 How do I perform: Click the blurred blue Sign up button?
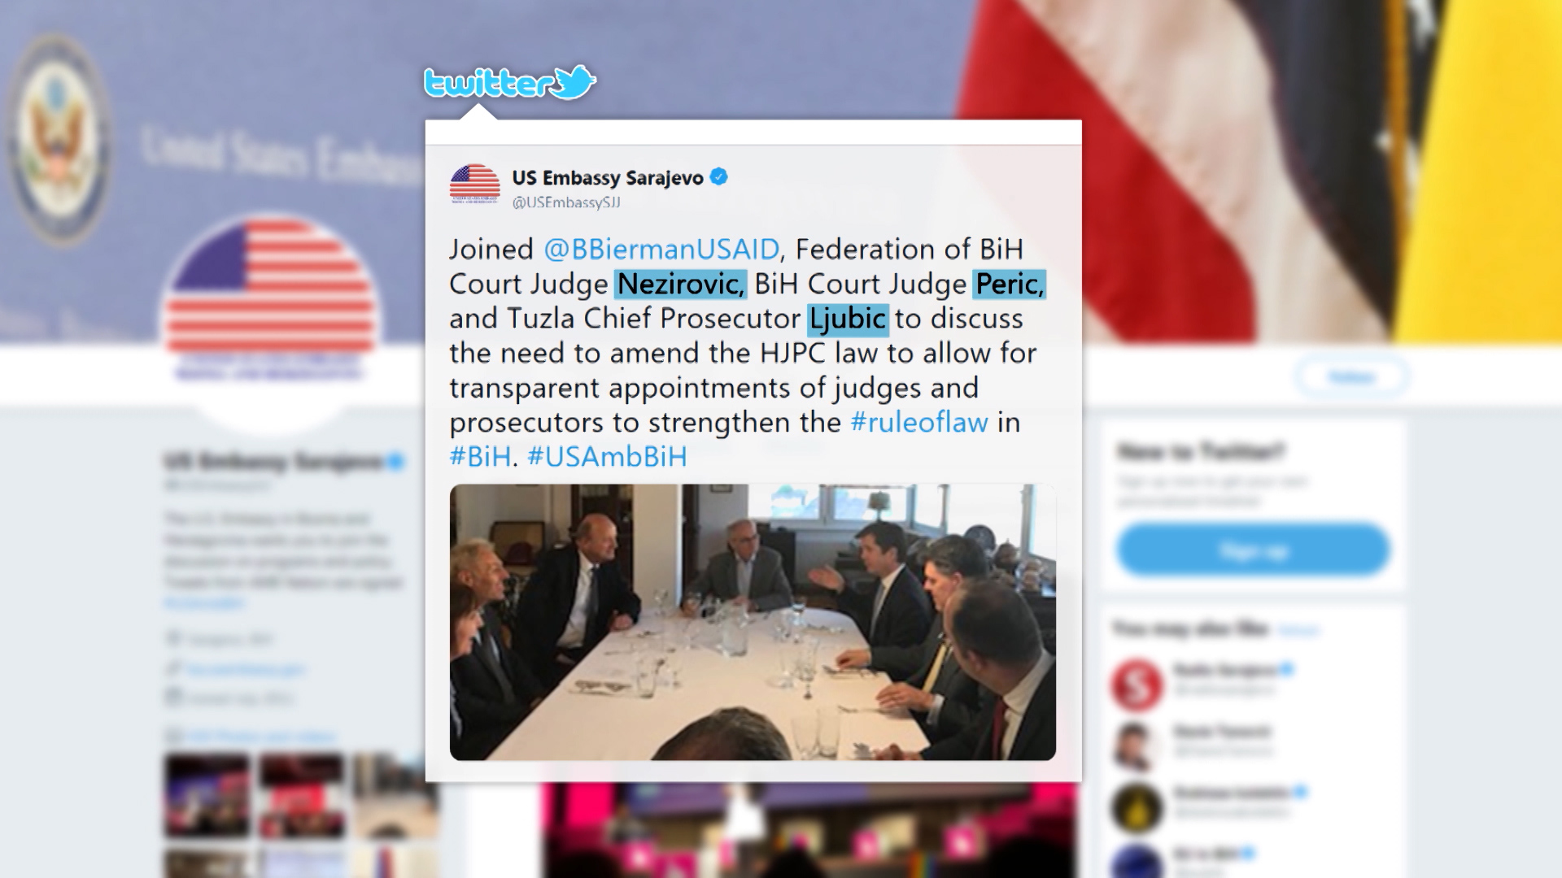coord(1254,550)
